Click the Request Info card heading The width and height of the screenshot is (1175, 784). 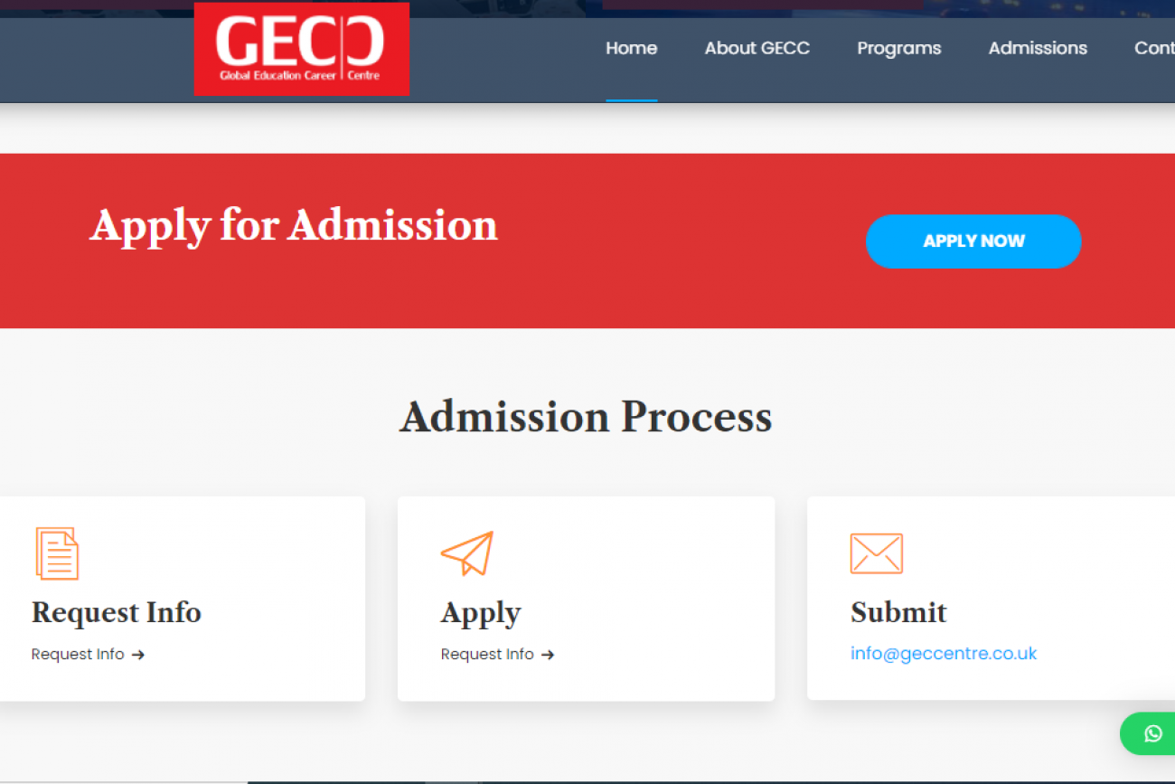coord(117,613)
